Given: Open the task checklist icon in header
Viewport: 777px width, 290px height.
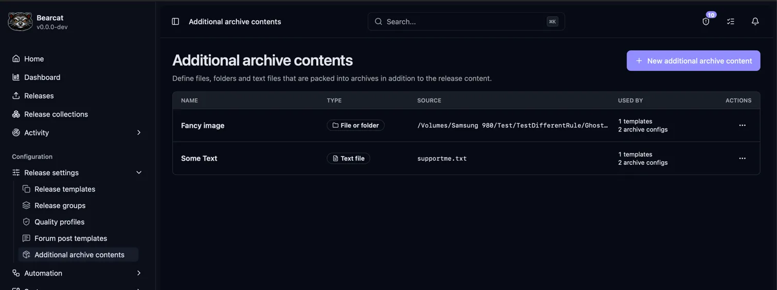Looking at the screenshot, I should (x=731, y=22).
